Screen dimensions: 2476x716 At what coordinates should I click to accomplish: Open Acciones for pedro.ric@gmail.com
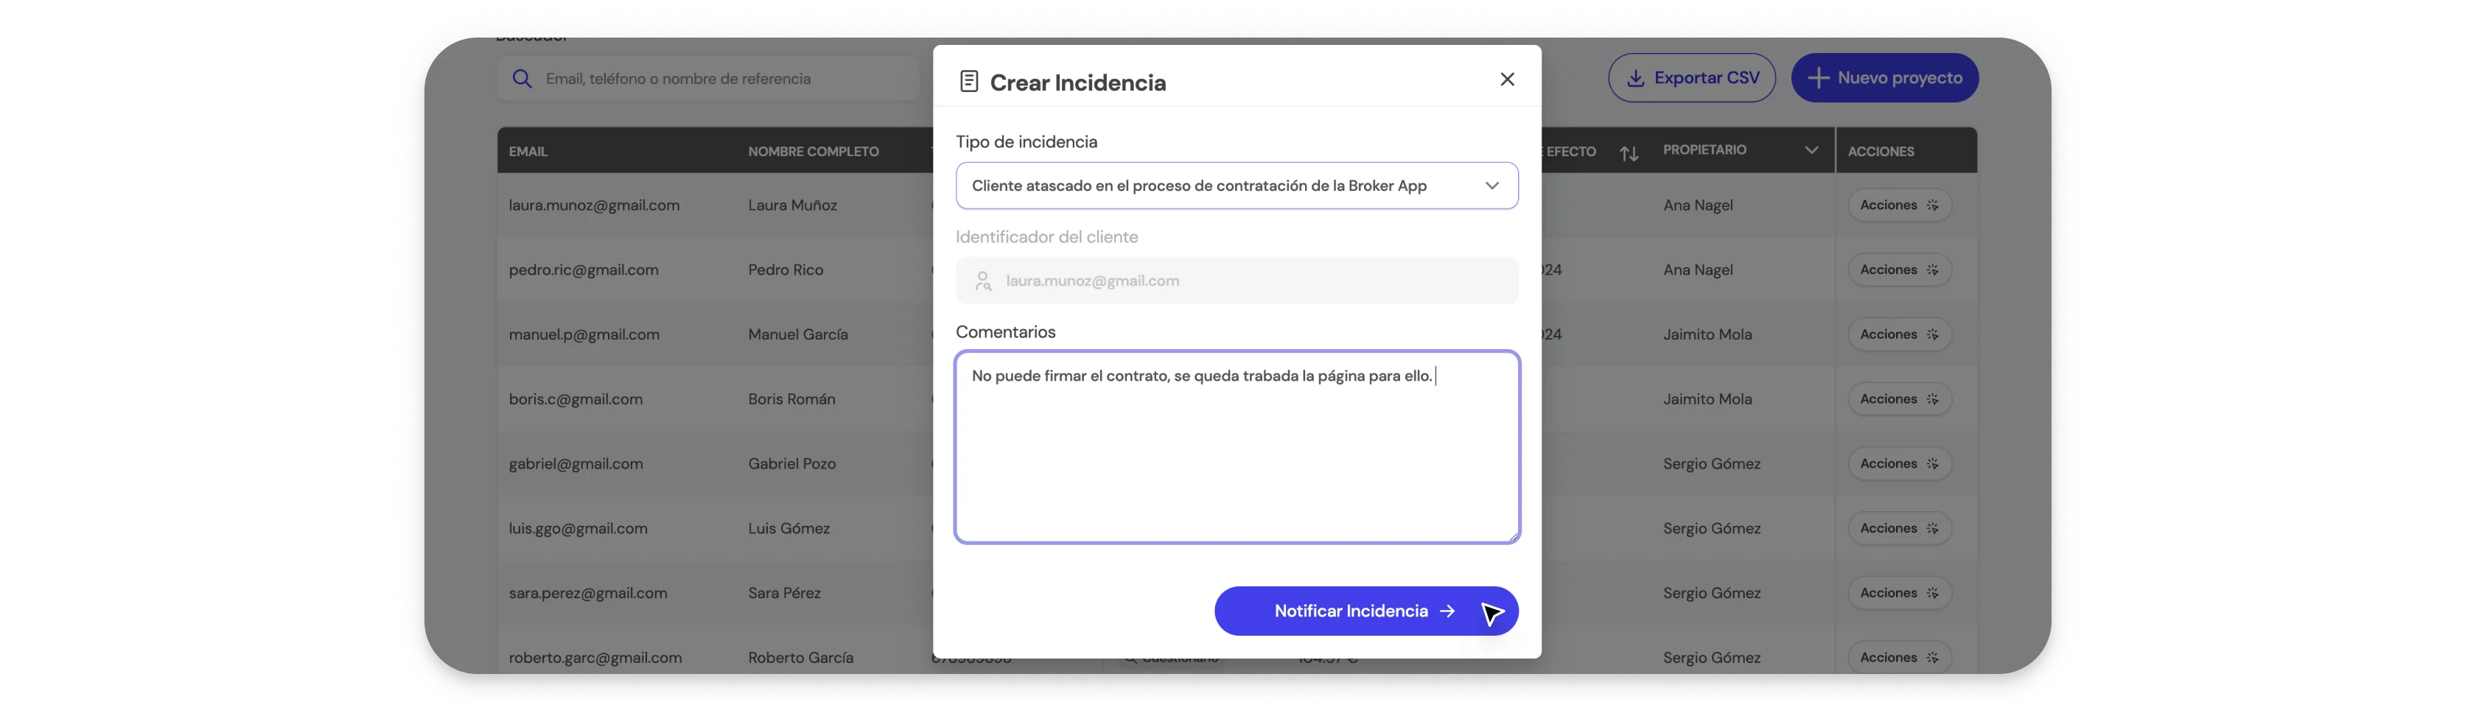(x=1899, y=270)
